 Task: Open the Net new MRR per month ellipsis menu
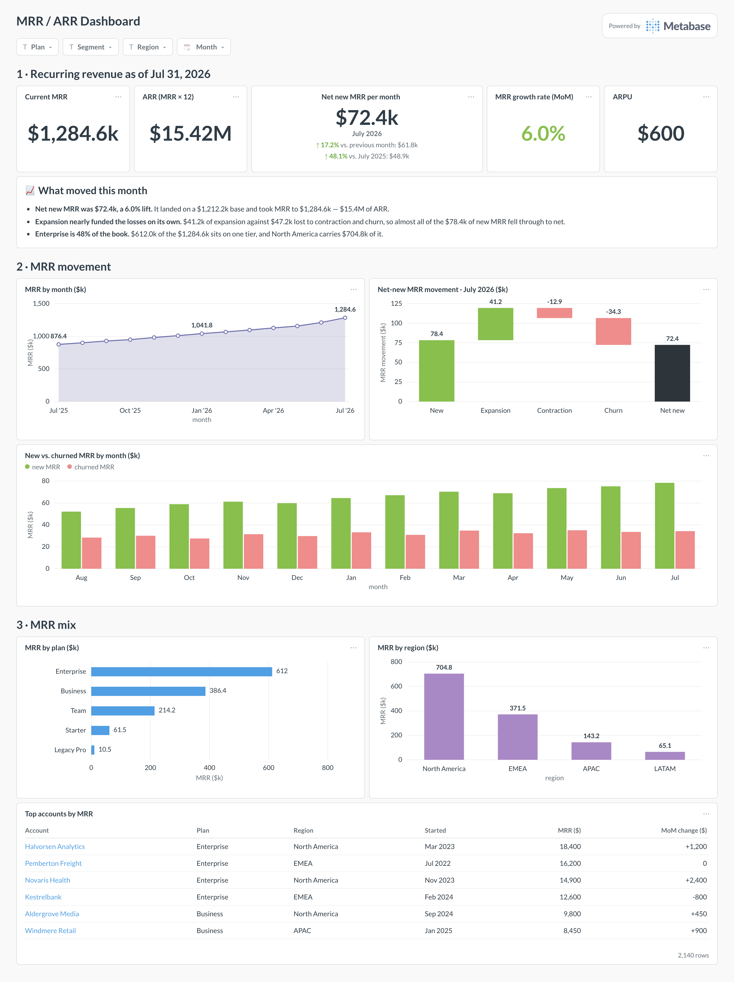click(471, 97)
